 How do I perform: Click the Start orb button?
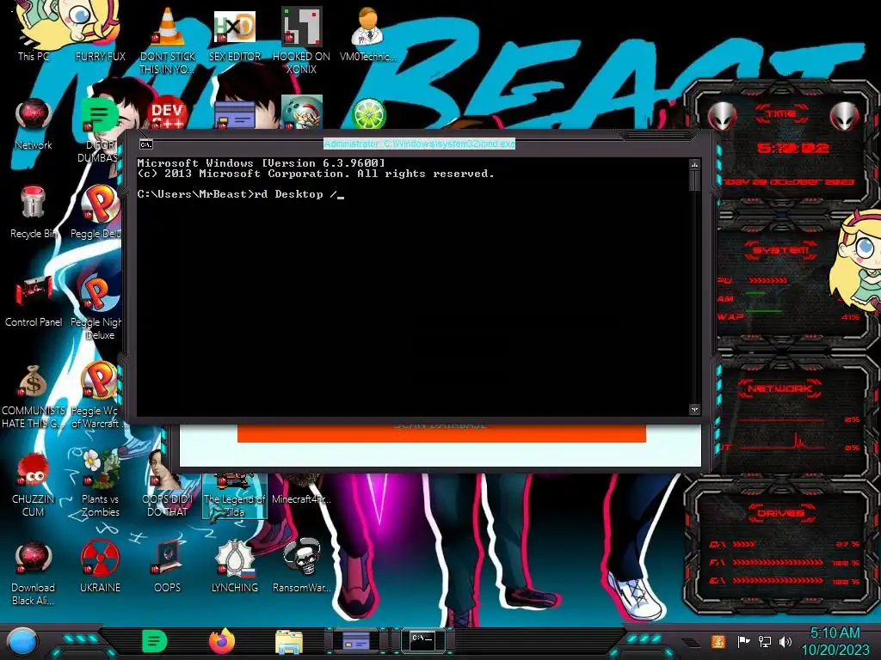(22, 641)
